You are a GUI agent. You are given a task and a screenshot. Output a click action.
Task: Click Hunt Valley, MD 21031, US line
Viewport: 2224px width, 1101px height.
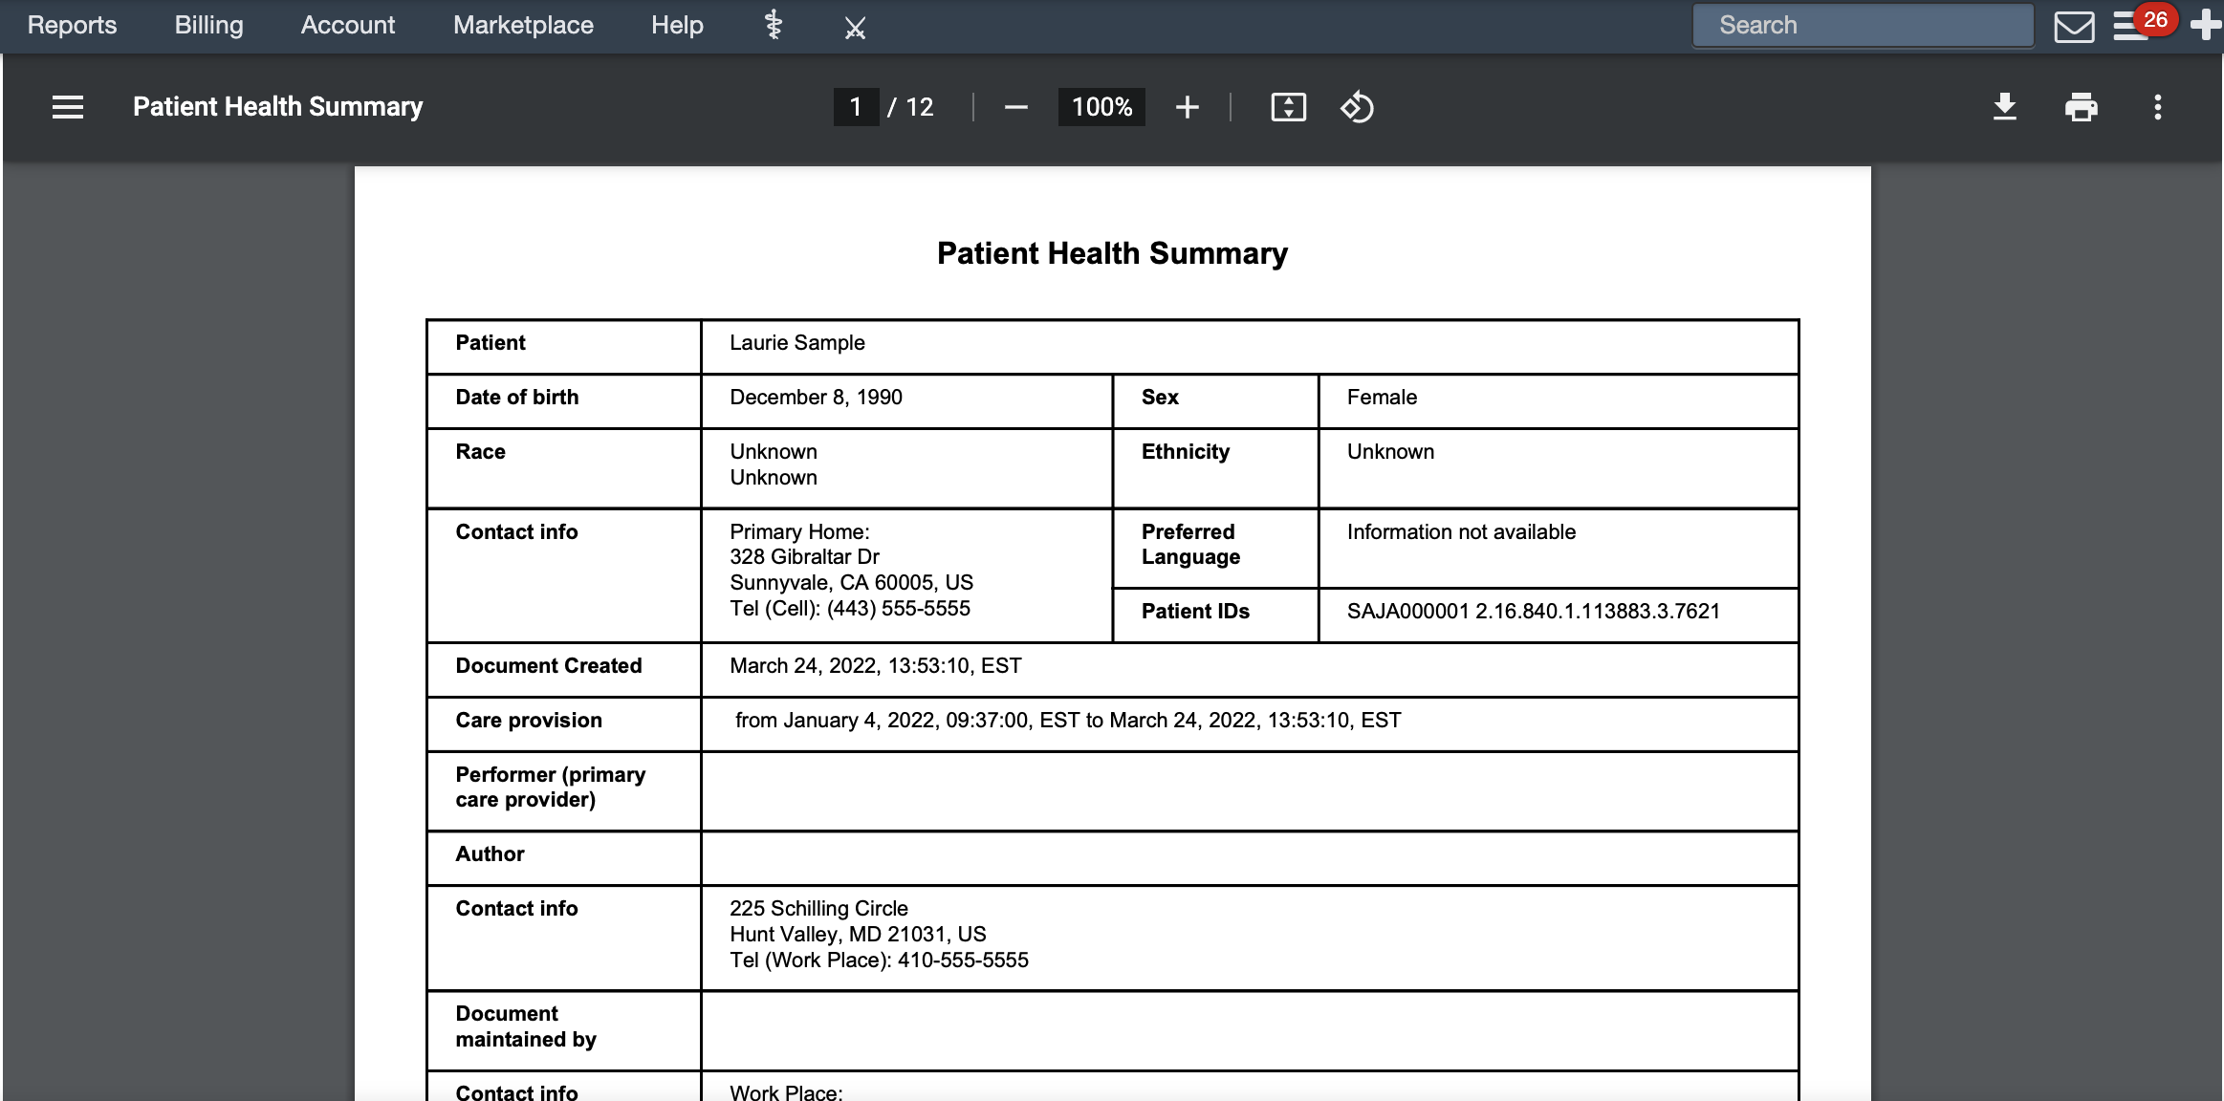click(858, 935)
